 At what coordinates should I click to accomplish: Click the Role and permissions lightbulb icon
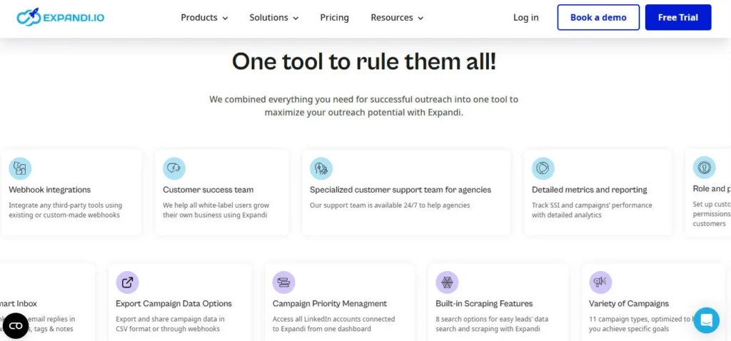704,168
